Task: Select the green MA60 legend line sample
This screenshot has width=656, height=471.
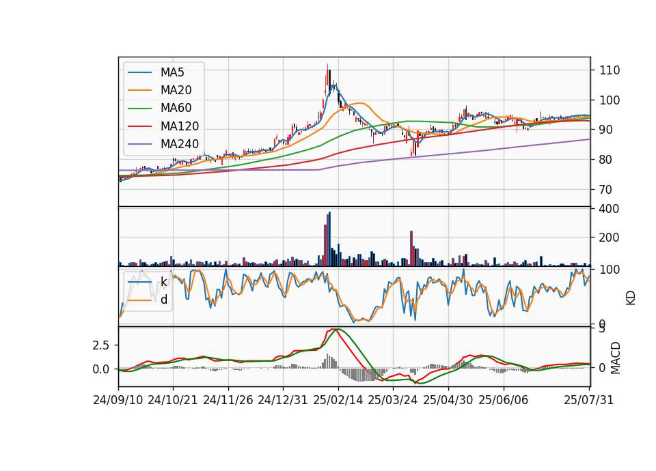Action: pos(139,109)
